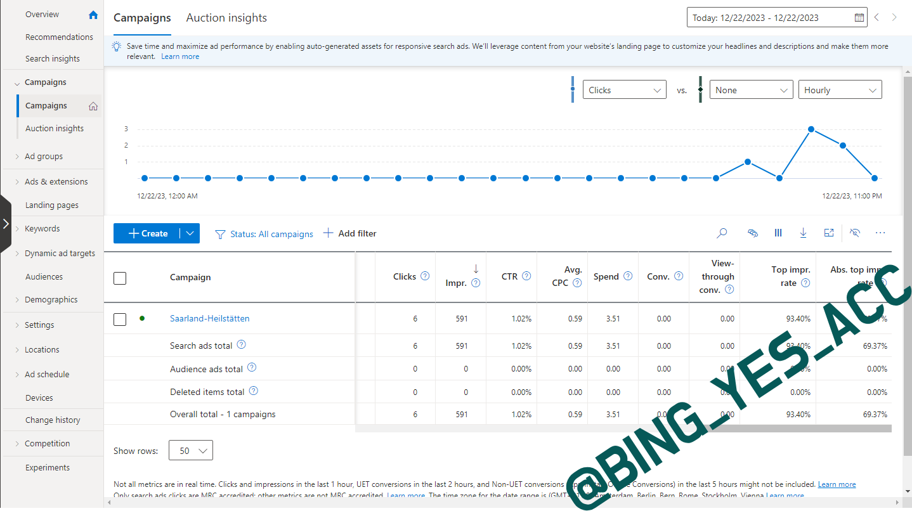Open the more options ellipsis icon
912x511 pixels.
pyautogui.click(x=880, y=233)
